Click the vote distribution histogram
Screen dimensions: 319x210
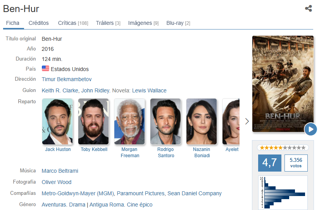pyautogui.click(x=283, y=193)
